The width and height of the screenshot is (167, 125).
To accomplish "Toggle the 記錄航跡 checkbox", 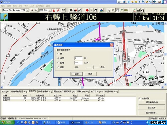I will click(x=140, y=98).
